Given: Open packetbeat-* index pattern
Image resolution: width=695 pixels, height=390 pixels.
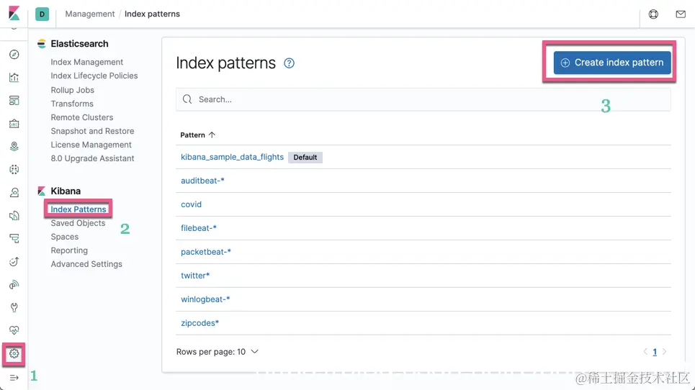Looking at the screenshot, I should click(206, 252).
